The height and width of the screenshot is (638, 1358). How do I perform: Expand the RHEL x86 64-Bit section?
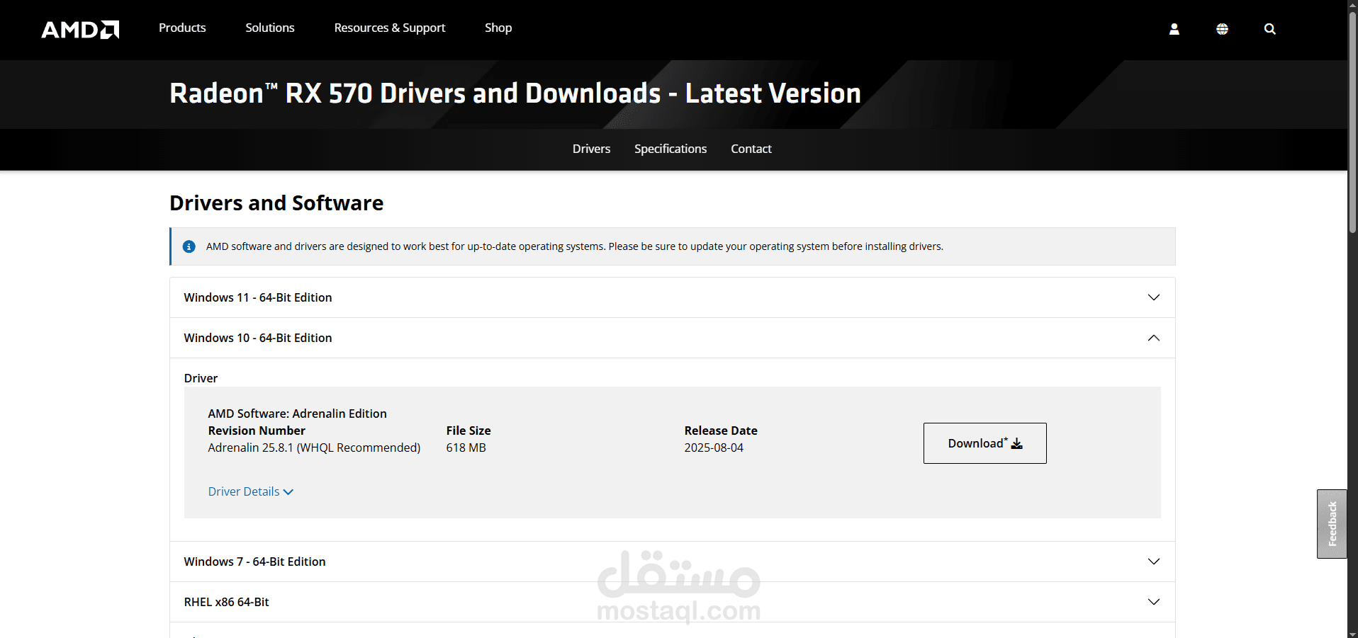click(672, 602)
